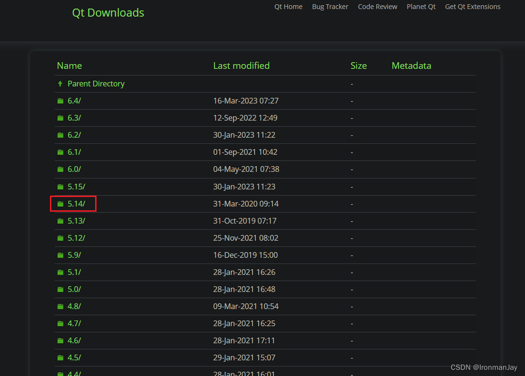Open the 5.14/ directory link
Image resolution: width=525 pixels, height=376 pixels.
[x=77, y=204]
